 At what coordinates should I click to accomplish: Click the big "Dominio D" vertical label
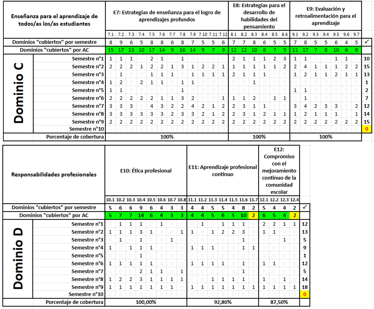click(x=18, y=259)
